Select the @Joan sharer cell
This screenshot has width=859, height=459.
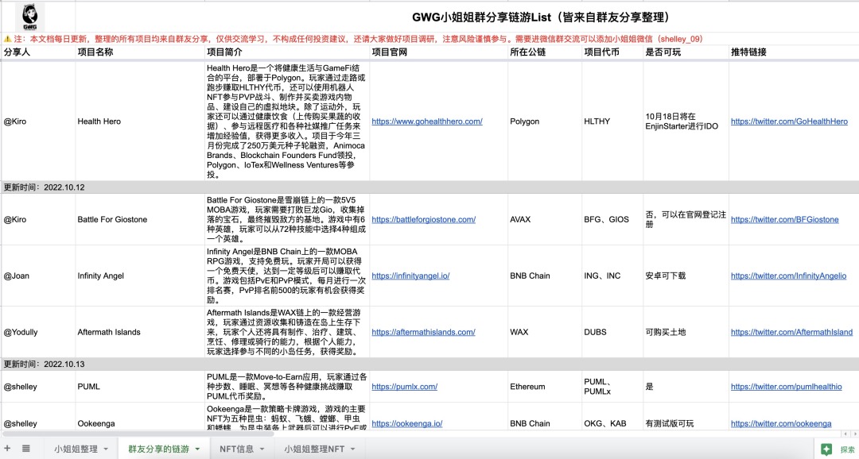38,276
